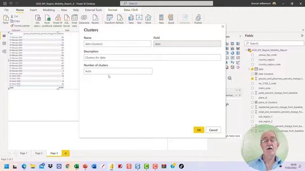The width and height of the screenshot is (305, 171).
Task: Check the metro_area field checkbox
Action: click(x=252, y=88)
